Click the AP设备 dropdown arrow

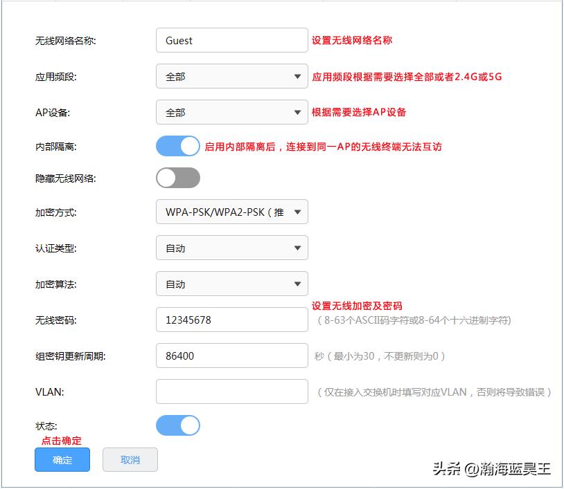[x=298, y=112]
